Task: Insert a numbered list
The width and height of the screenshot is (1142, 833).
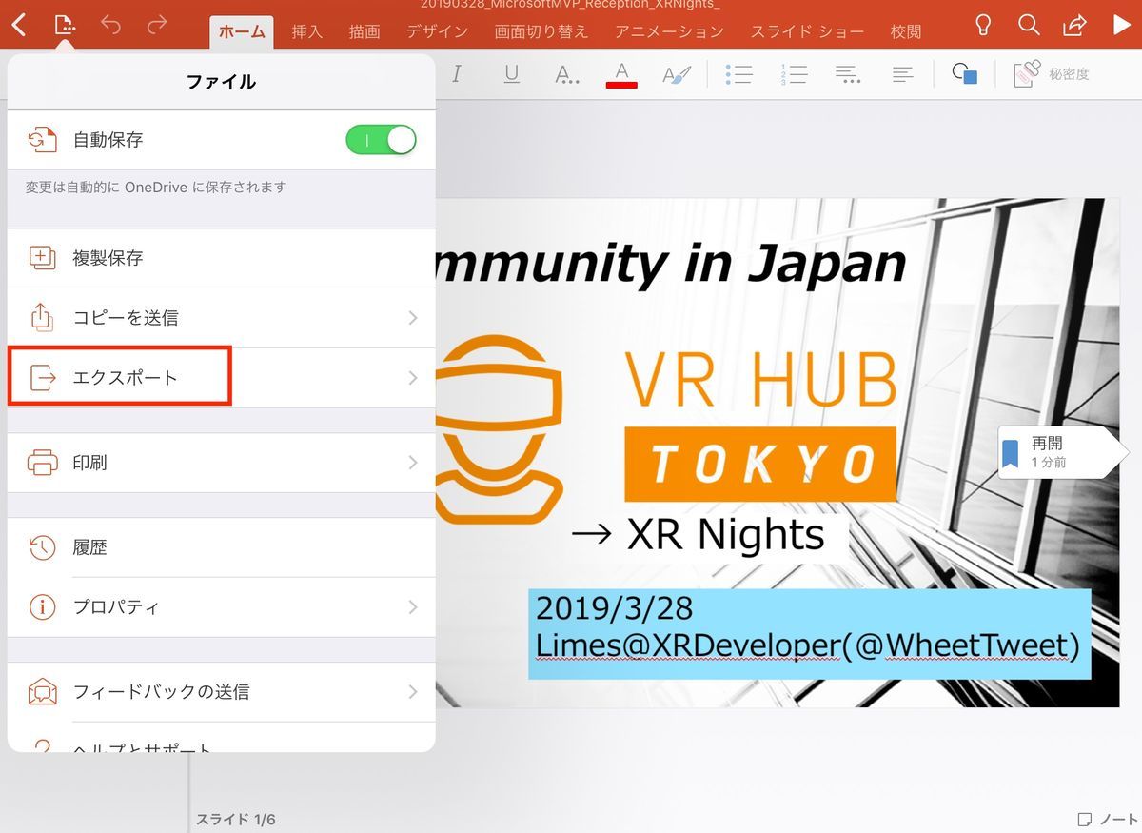Action: click(x=794, y=74)
